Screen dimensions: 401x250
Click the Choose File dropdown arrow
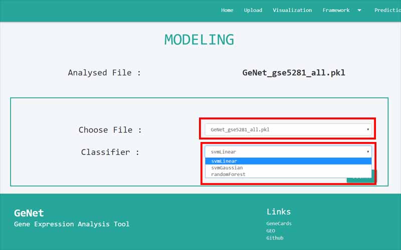pyautogui.click(x=368, y=129)
